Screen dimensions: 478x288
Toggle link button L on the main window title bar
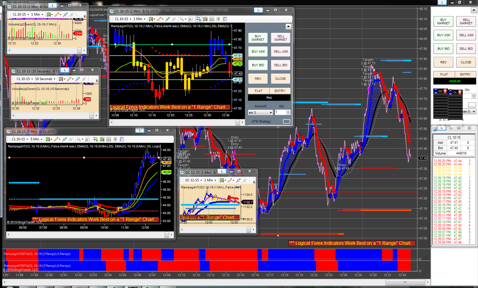[442, 2]
